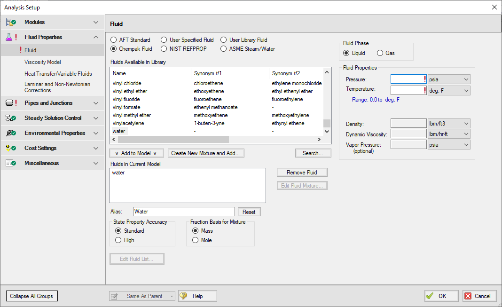
Task: Choose Gas as the fluid phase
Action: (380, 53)
